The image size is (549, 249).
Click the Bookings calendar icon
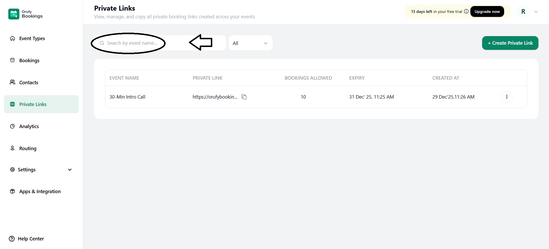tap(12, 60)
